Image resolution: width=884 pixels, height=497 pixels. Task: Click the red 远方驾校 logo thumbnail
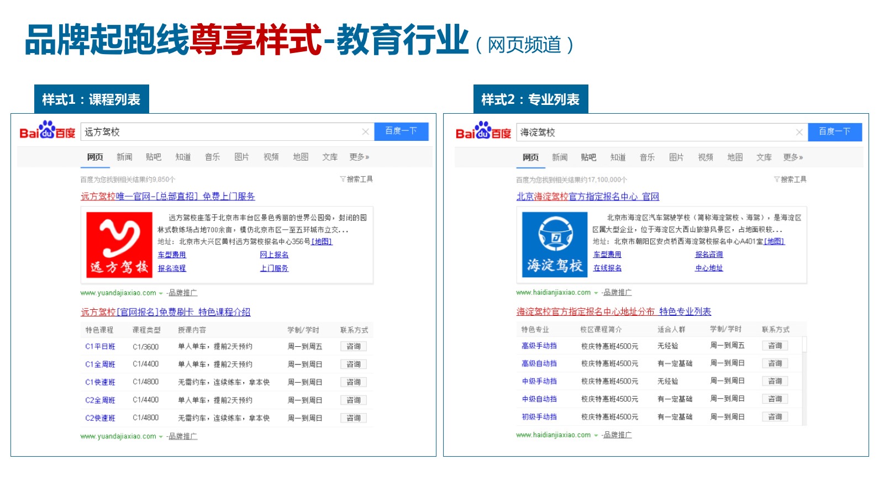point(119,245)
